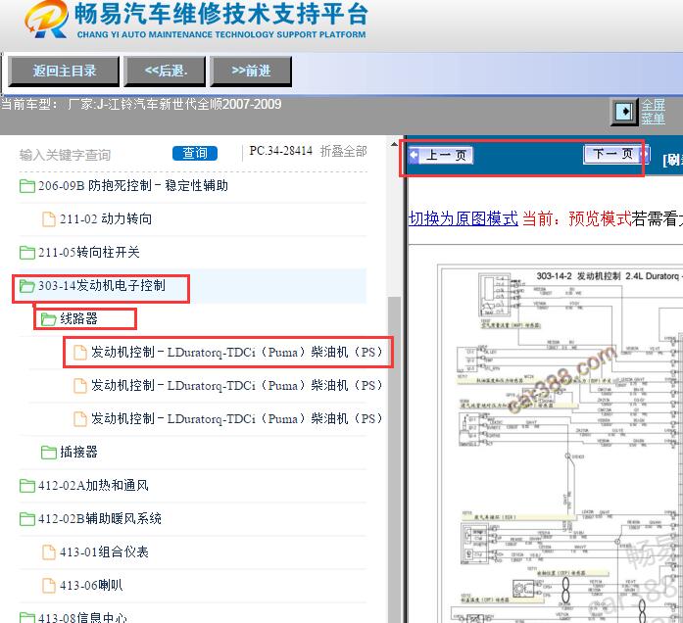Click open folder icon beside 线路器
683x623 pixels.
(49, 319)
